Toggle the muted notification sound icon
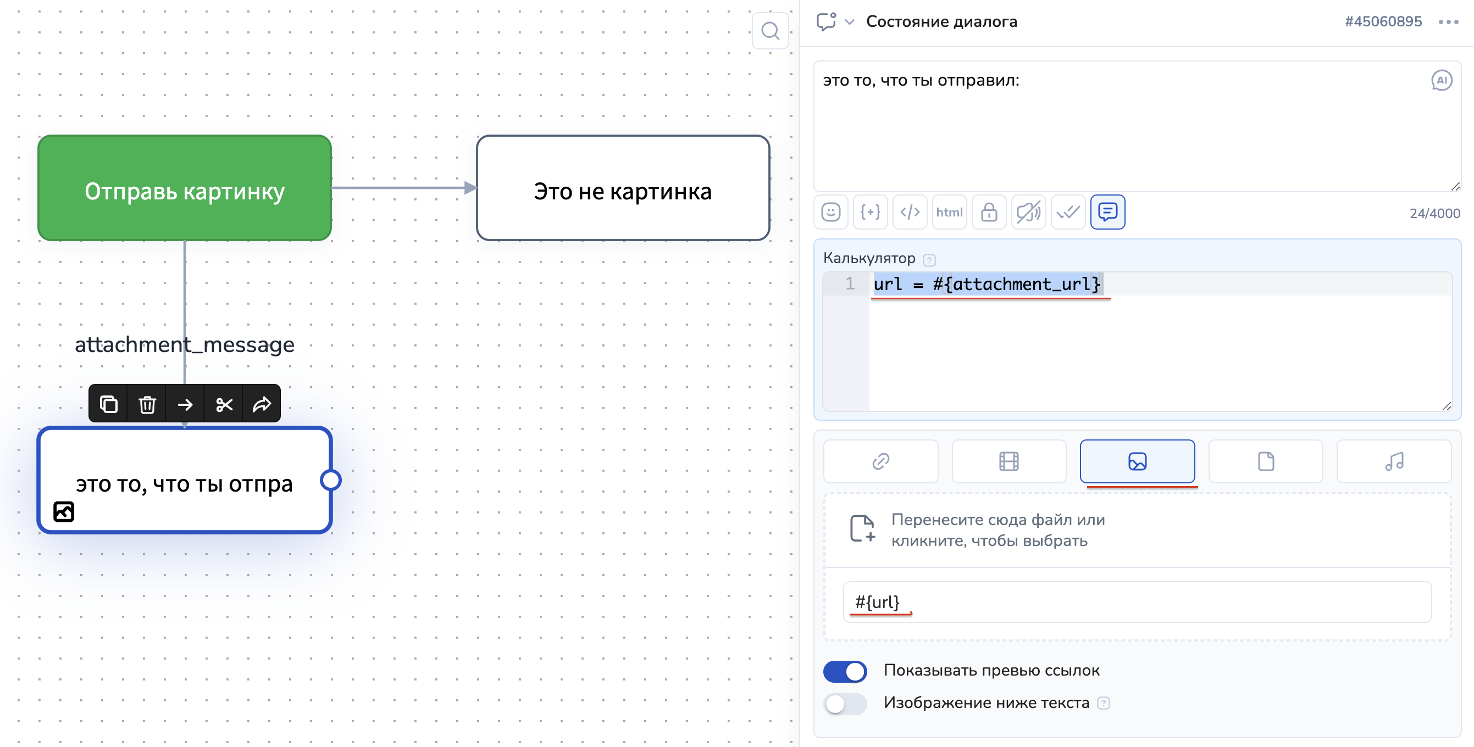The height and width of the screenshot is (747, 1474). point(1028,212)
